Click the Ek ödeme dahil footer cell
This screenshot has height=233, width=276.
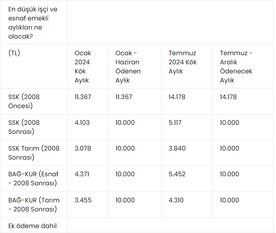(x=33, y=226)
